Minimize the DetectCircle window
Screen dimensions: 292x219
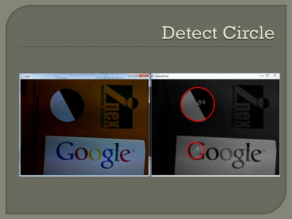(x=262, y=75)
